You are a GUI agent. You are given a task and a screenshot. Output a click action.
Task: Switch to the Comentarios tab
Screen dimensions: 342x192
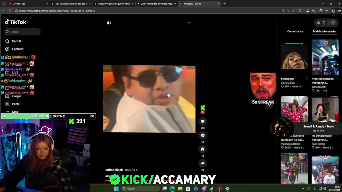[295, 31]
